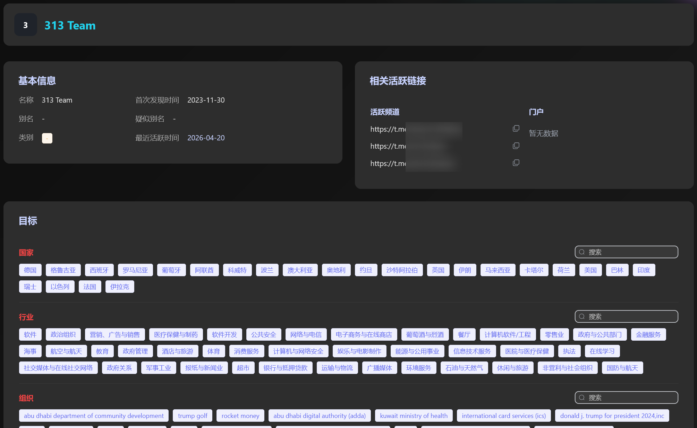Click the category tag badge next to 类别
The height and width of the screenshot is (428, 697).
47,138
